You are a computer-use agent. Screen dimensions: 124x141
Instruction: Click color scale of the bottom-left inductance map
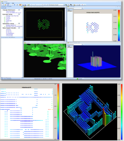pyautogui.click(x=58, y=112)
